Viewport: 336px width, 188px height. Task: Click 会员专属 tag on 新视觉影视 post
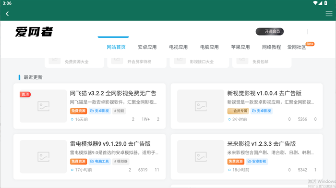point(238,111)
